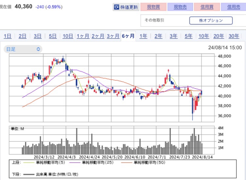Click the lowest blue candlestick in August
This screenshot has width=246, height=180.
tap(193, 108)
